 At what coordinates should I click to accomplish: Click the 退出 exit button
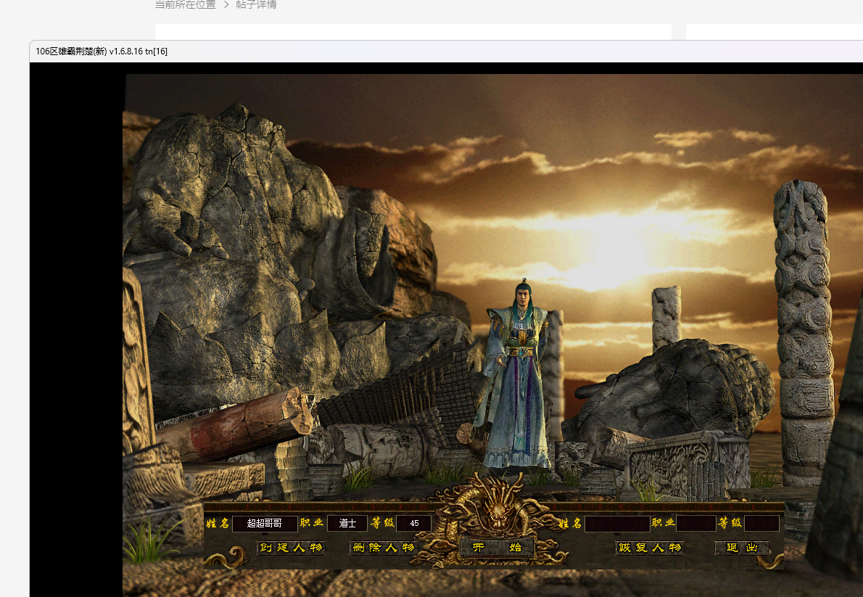[x=741, y=548]
